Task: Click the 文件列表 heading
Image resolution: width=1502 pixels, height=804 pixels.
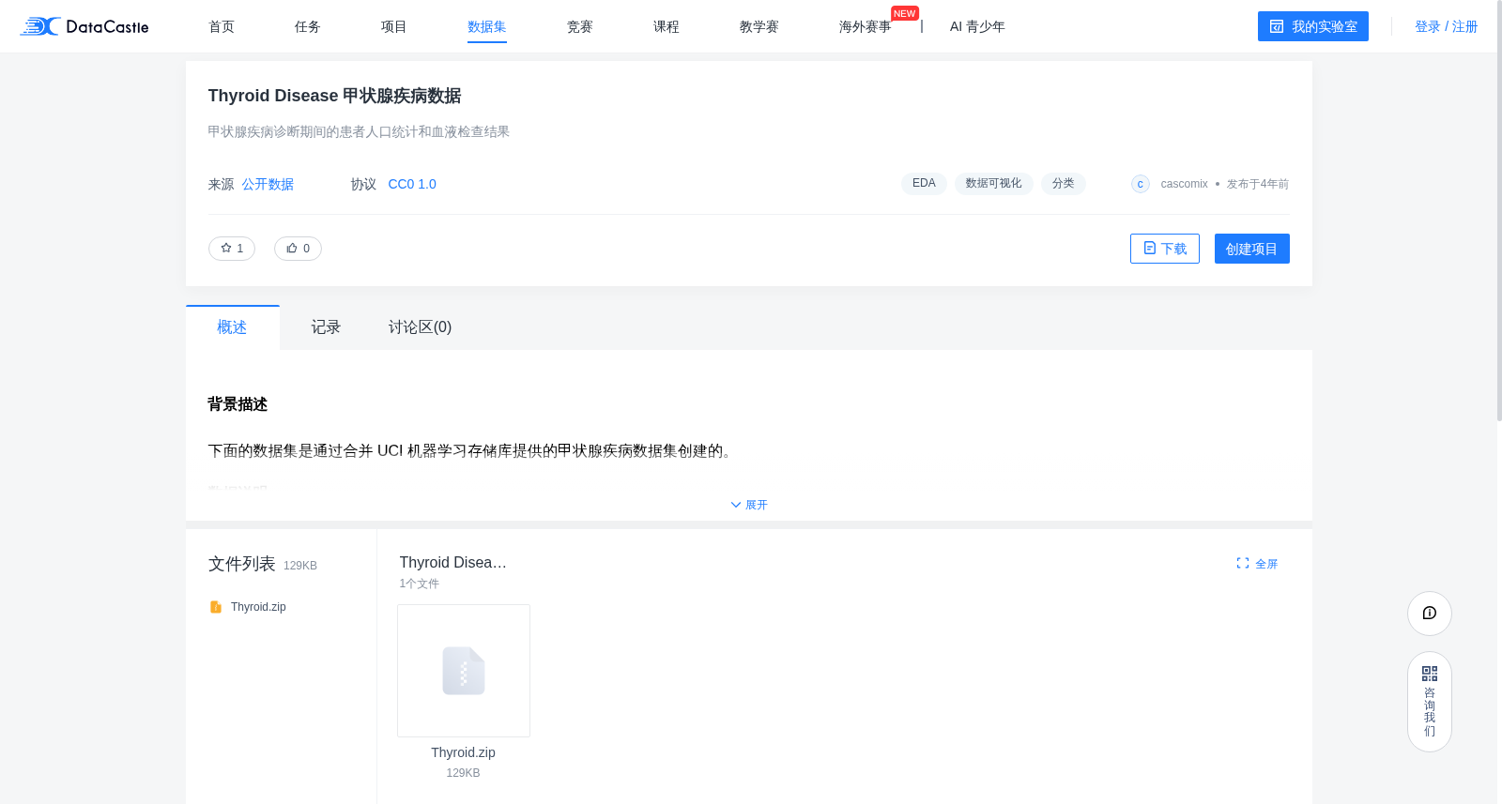Action: [x=242, y=564]
